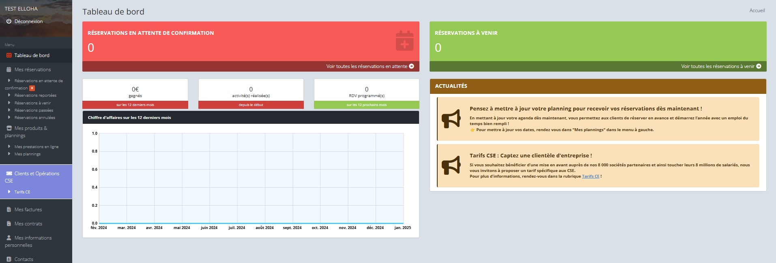Click the Tableau de bord grid icon
The height and width of the screenshot is (263, 776).
(x=9, y=55)
